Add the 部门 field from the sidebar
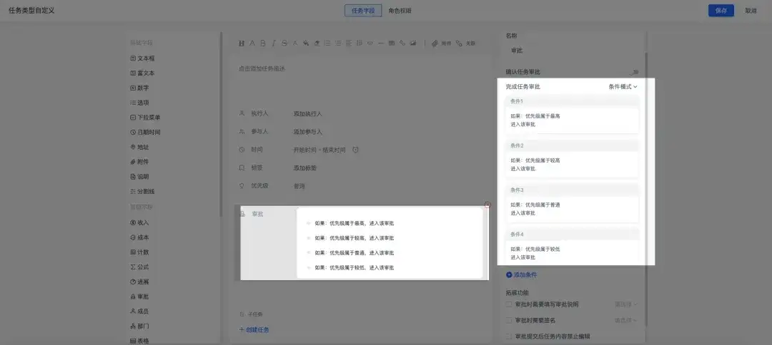Screen dimensions: 772x345 point(139,326)
